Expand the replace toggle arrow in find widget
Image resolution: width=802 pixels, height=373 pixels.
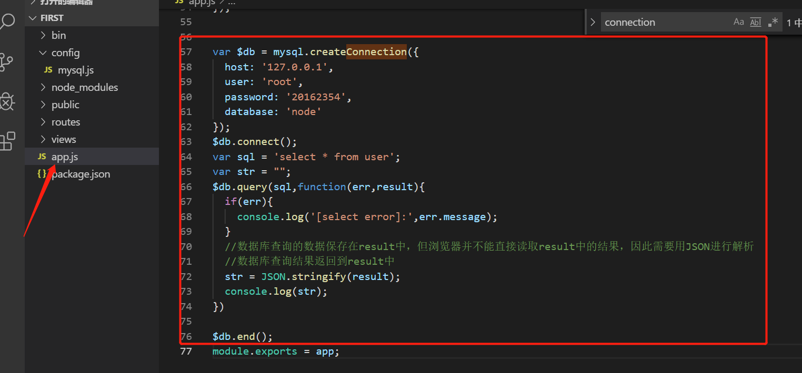click(593, 22)
